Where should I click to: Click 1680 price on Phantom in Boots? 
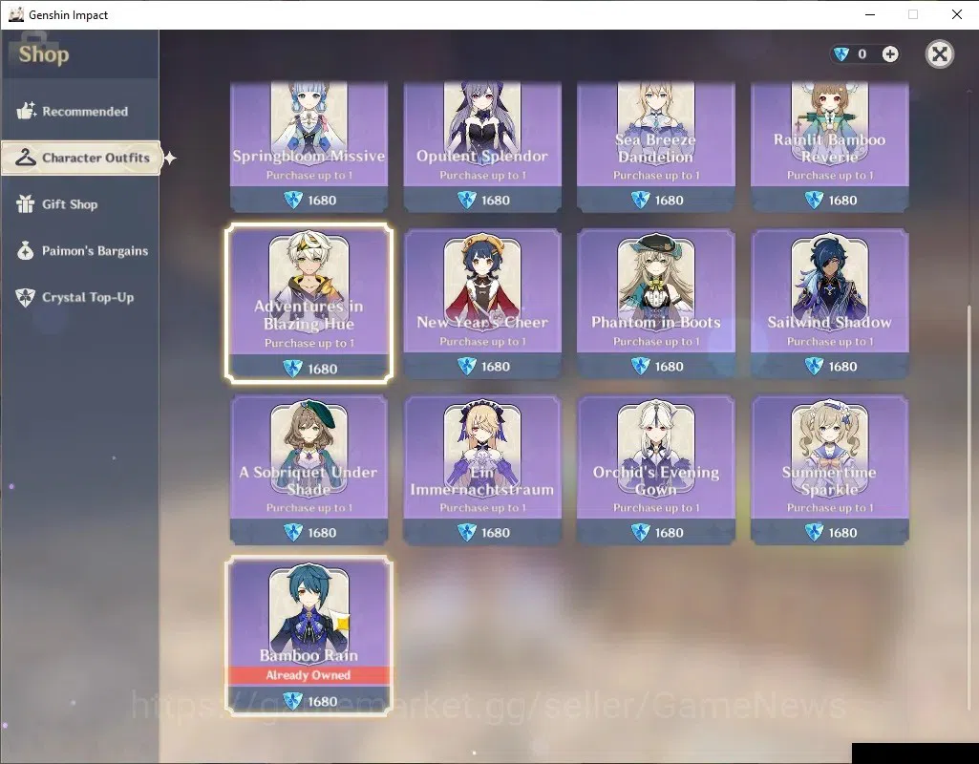(657, 366)
